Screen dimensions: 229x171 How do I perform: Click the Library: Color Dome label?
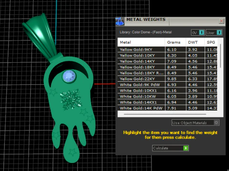pos(146,32)
